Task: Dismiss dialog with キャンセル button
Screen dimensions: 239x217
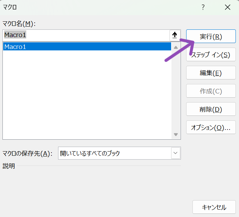Action: pos(214,207)
